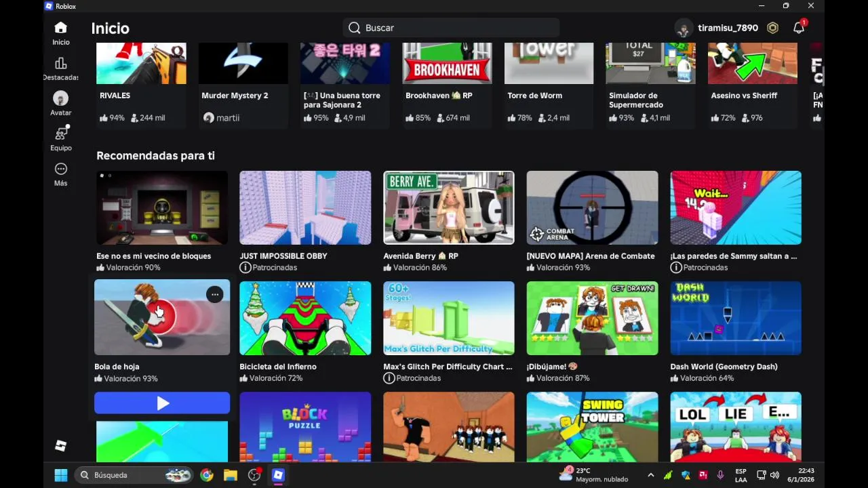Open the Avatar sidebar icon
Image resolution: width=868 pixels, height=488 pixels.
coord(61,98)
